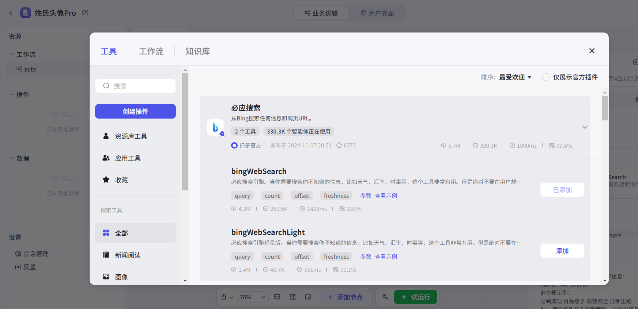
Task: Click the 资源库工具 person icon
Action: point(106,136)
